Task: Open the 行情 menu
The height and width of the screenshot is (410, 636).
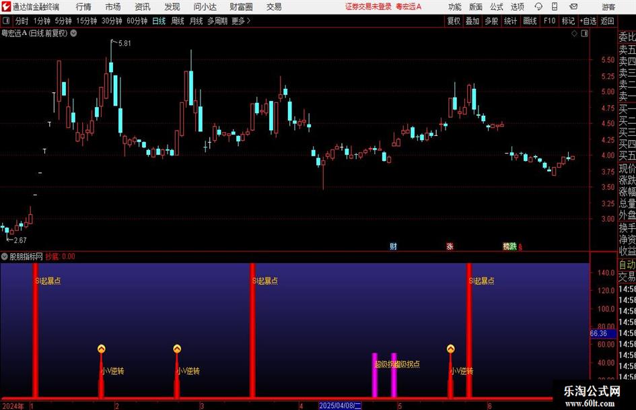Action: point(83,7)
